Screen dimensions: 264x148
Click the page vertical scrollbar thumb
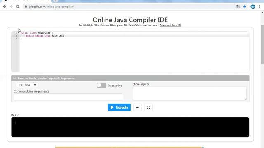click(262, 44)
